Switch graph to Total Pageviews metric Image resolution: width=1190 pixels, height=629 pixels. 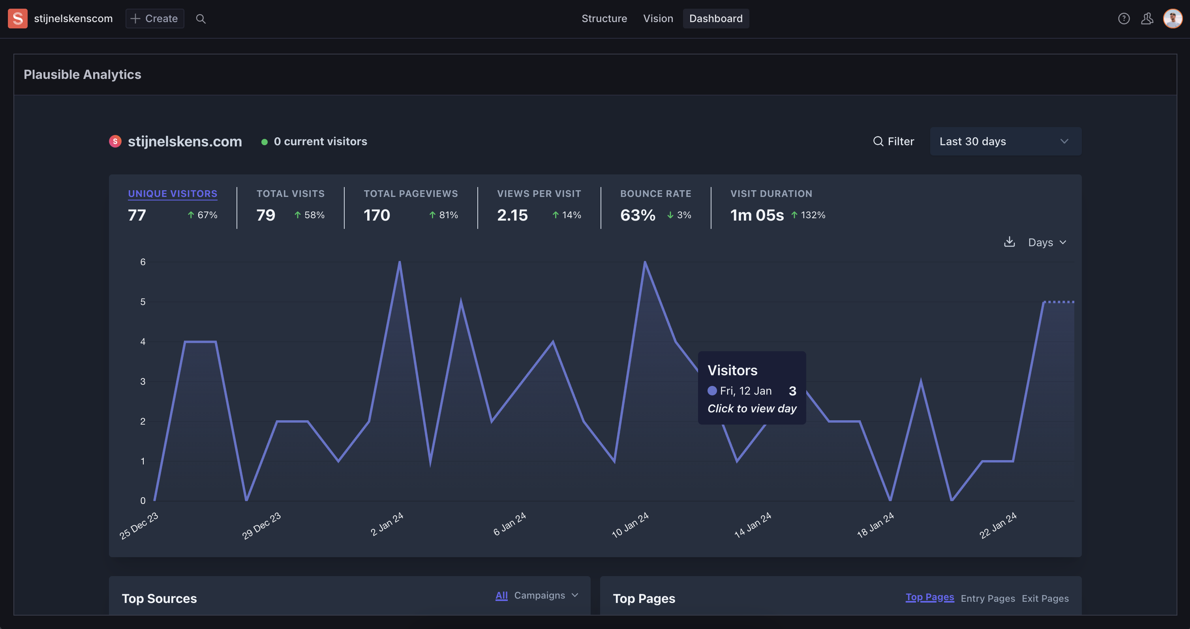[410, 193]
